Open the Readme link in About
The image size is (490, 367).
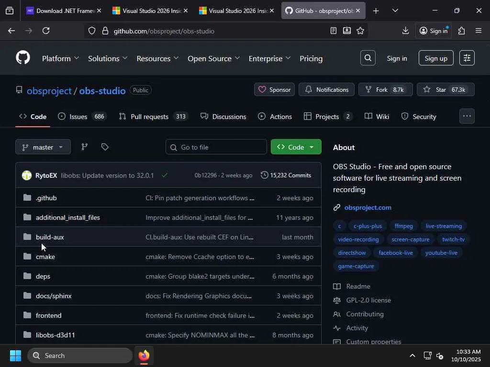pyautogui.click(x=358, y=286)
